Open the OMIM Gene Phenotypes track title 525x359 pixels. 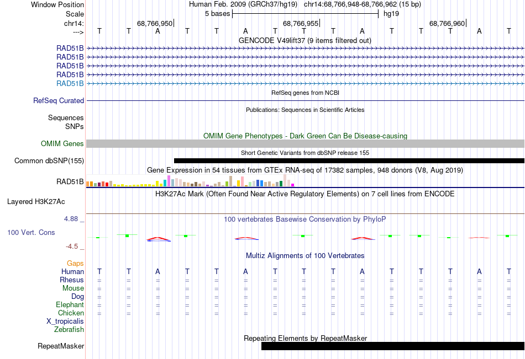click(305, 136)
